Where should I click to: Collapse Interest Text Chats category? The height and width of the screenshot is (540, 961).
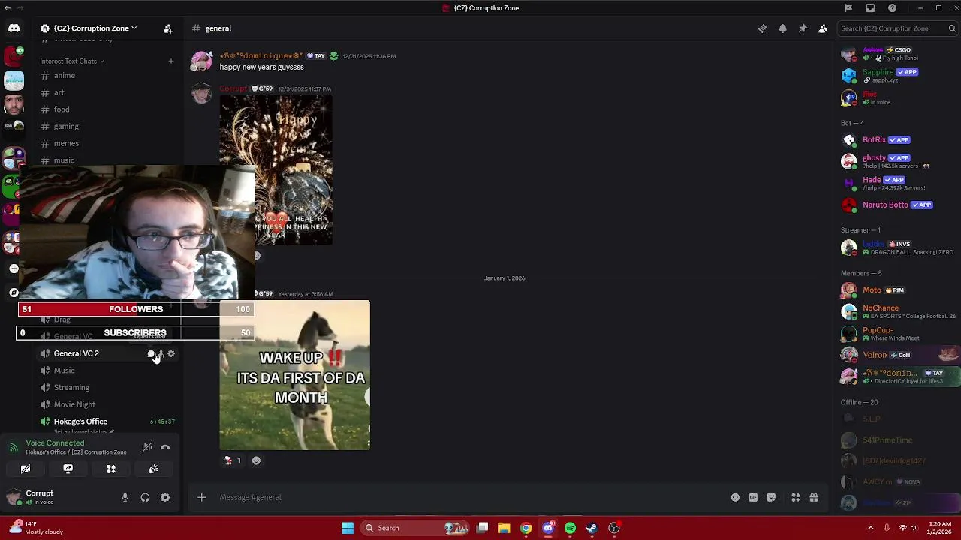[x=71, y=61]
